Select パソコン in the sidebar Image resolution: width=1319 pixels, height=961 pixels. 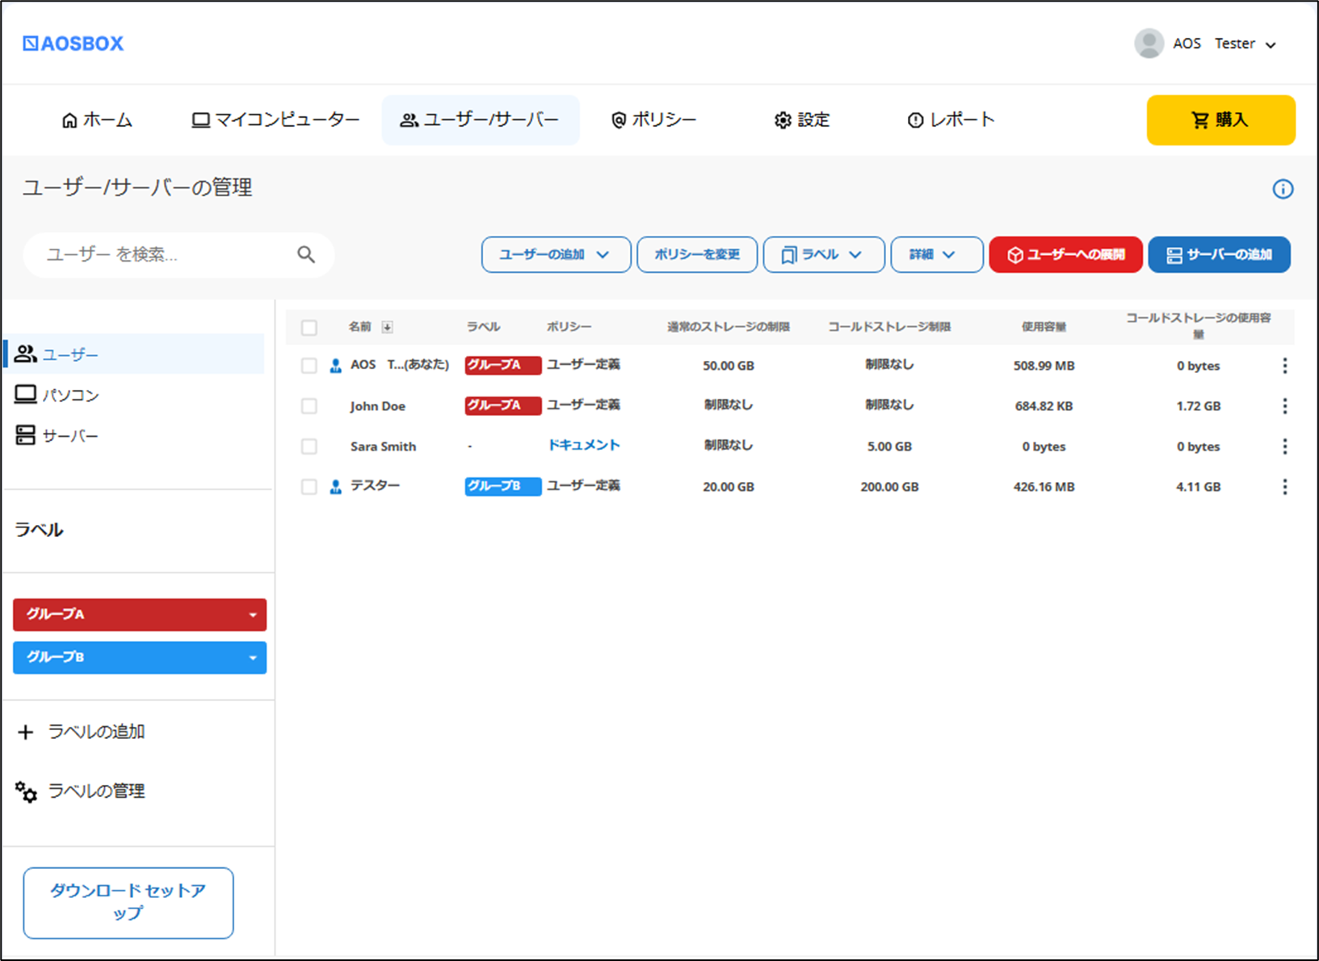[x=133, y=395]
